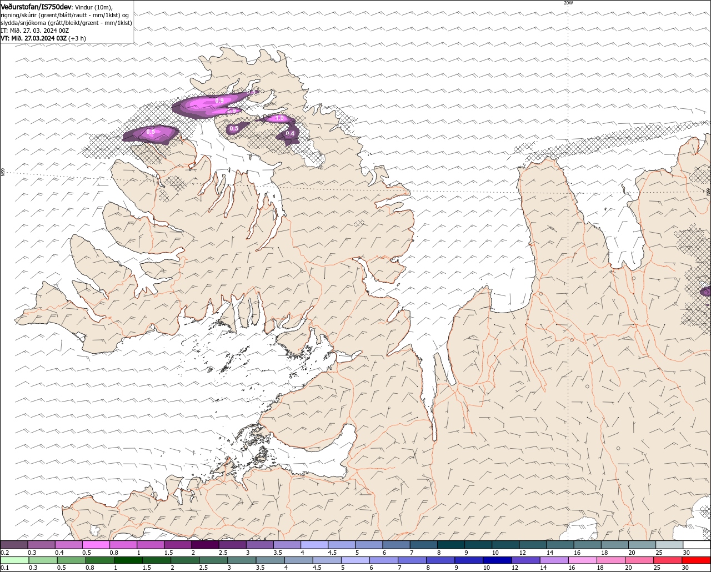Click the purple precipitation patch at the right map edge
Screen dimensions: 711x572
point(706,292)
